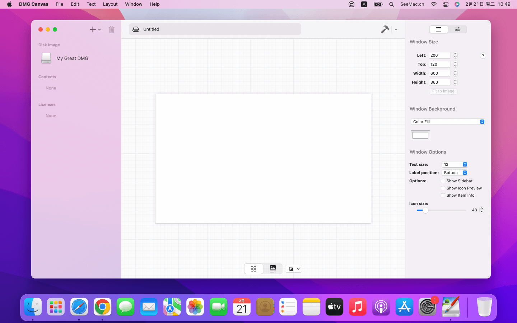Viewport: 517px width, 323px height.
Task: Open the Edit menu
Action: (75, 4)
